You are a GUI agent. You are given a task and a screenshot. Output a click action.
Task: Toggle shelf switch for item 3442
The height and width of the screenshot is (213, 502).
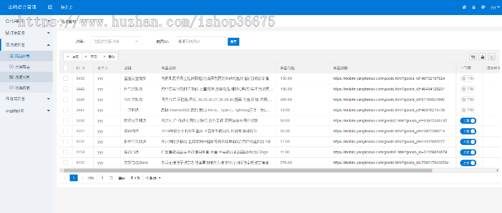tap(468, 89)
